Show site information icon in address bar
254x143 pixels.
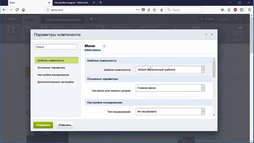point(48,10)
